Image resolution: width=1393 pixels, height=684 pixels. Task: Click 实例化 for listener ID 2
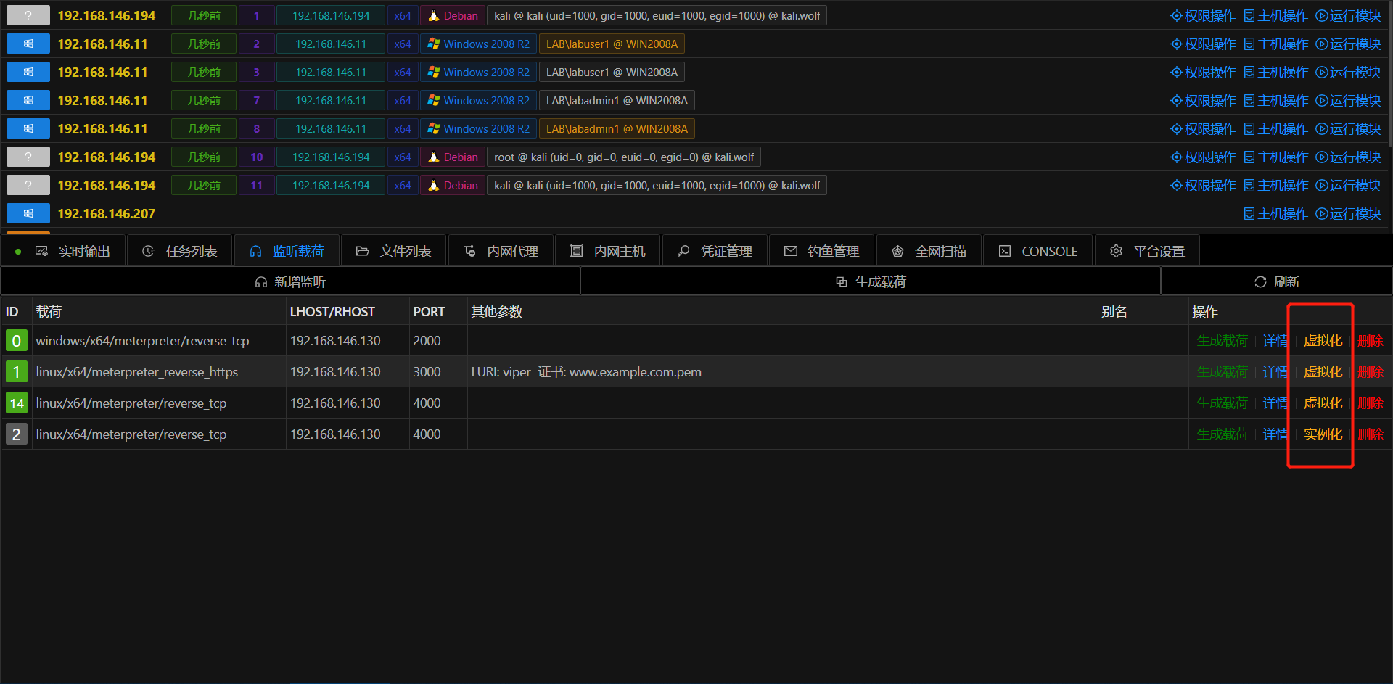1323,434
